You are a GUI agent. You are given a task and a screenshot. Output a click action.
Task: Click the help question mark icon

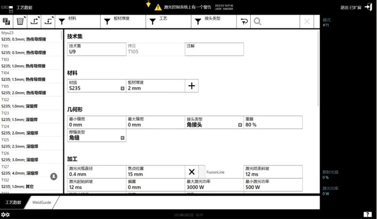(x=367, y=214)
